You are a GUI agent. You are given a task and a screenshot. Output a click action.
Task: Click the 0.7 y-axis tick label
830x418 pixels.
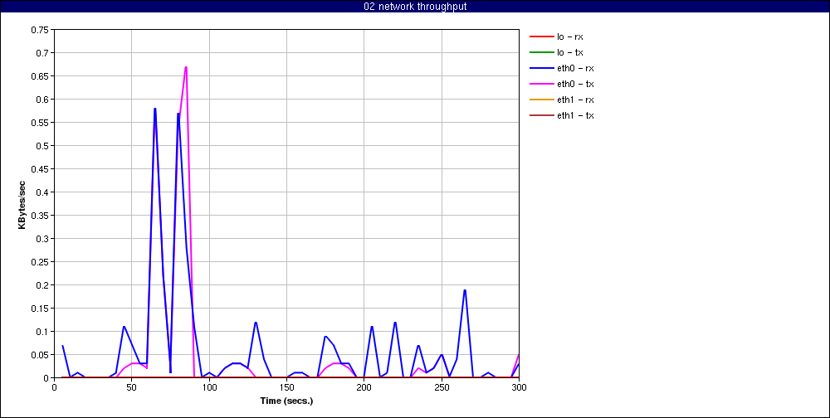(43, 53)
